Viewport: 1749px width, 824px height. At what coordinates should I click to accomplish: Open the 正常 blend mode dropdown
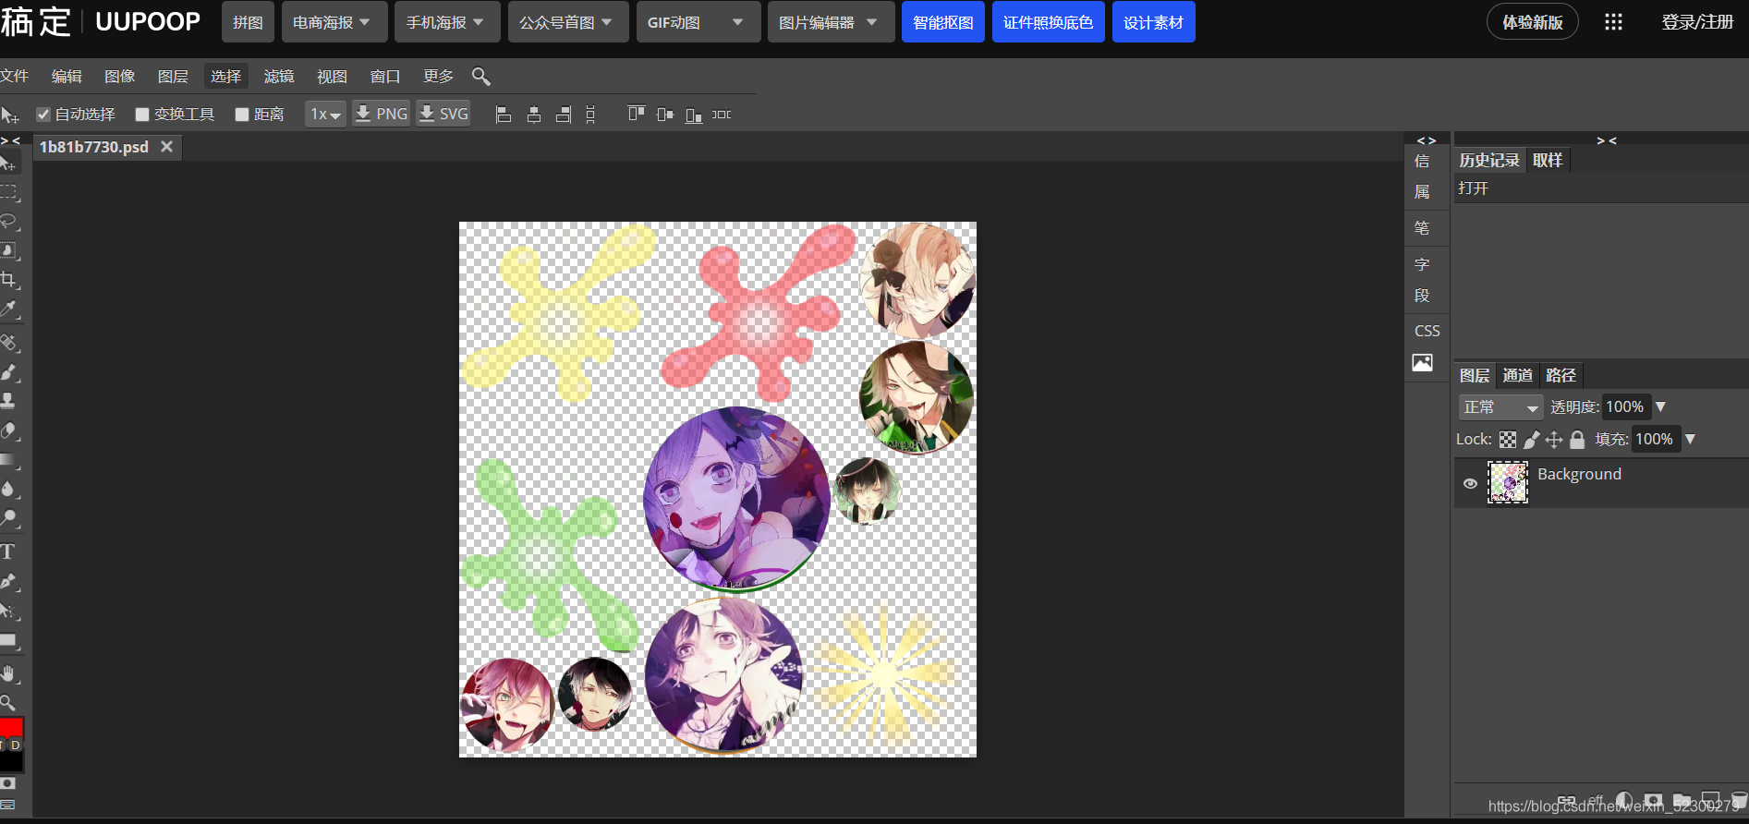coord(1500,407)
